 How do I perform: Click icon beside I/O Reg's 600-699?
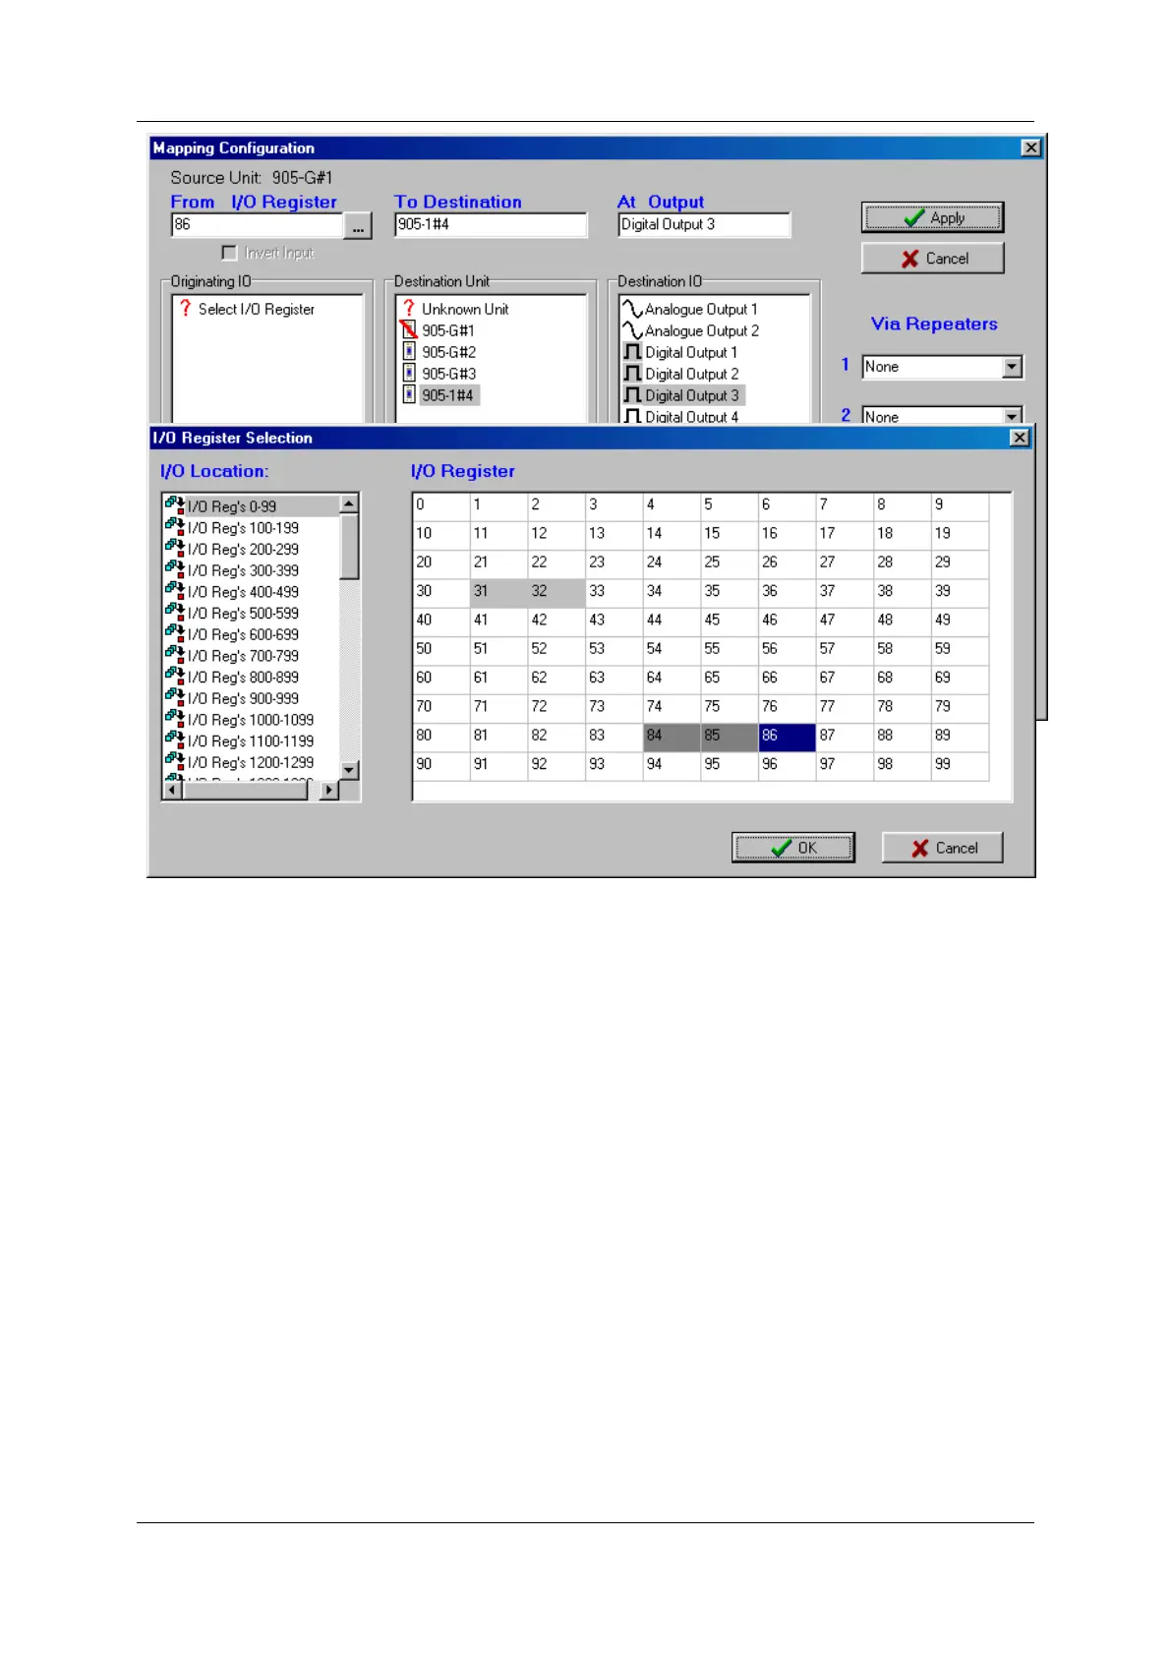[175, 633]
